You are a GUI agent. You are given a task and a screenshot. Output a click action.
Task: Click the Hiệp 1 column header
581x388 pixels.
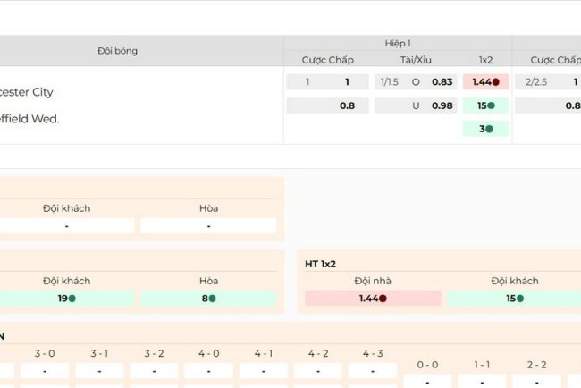pyautogui.click(x=398, y=43)
